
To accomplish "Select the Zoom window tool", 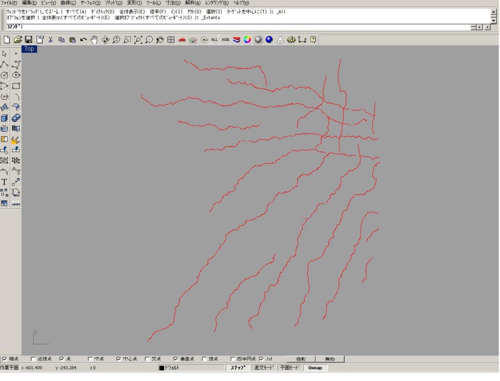I will (x=127, y=40).
